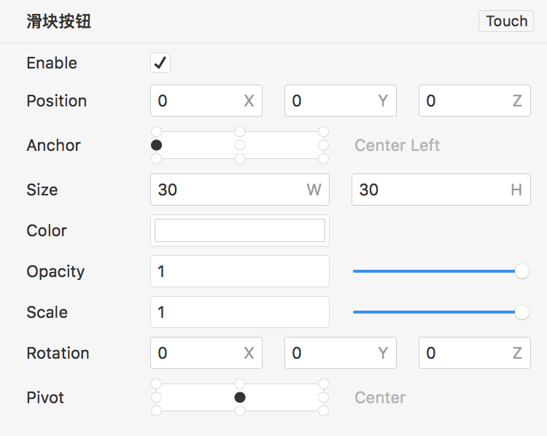Open the white Color swatch
The image size is (547, 436).
240,230
